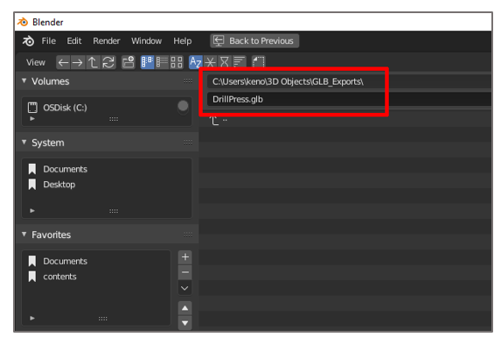The image size is (501, 344).
Task: Expand the System list filter triangle
Action: coord(32,211)
